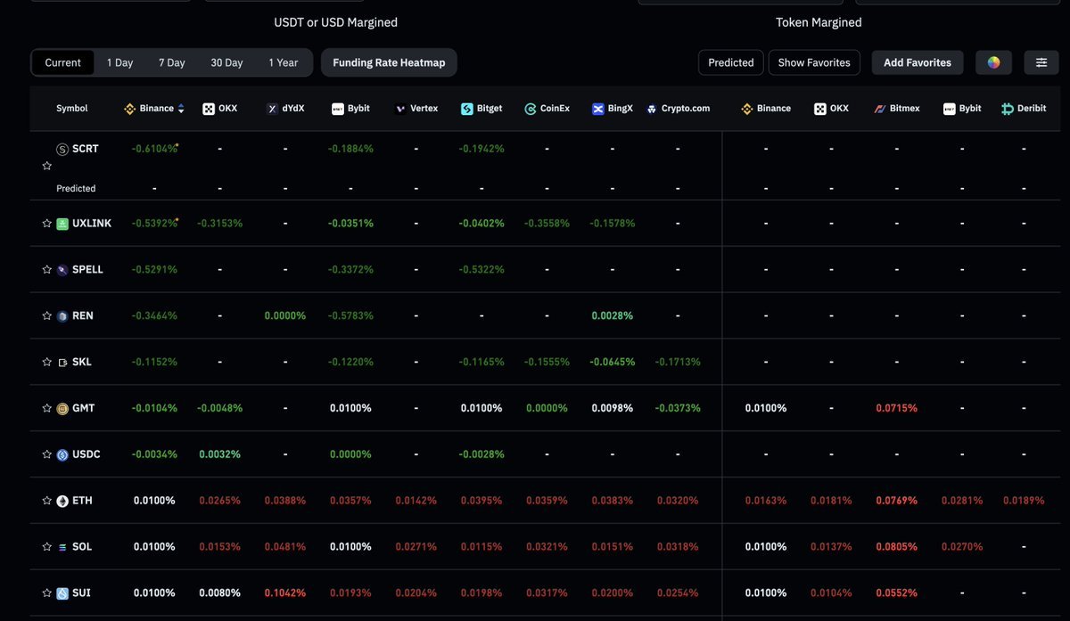Open the Funding Rate Heatmap
The width and height of the screenshot is (1070, 621).
[x=389, y=62]
